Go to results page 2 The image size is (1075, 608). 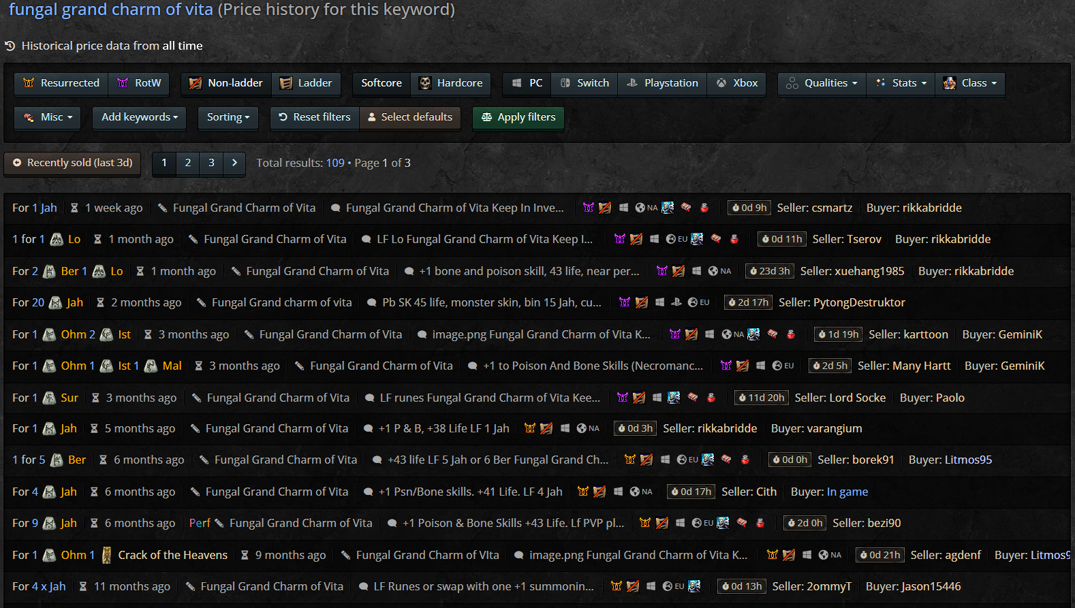(188, 163)
